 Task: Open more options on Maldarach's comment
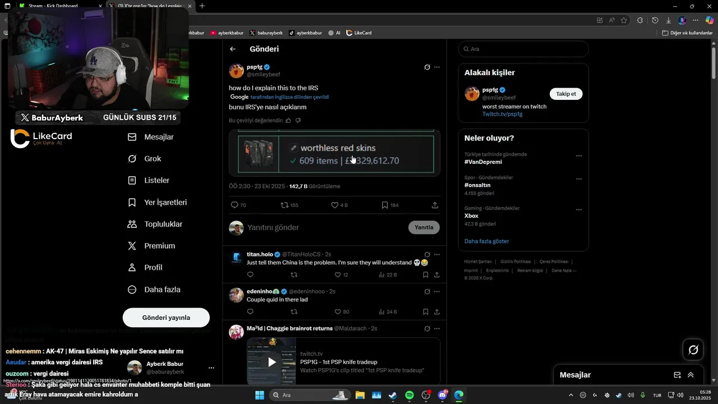click(x=437, y=329)
